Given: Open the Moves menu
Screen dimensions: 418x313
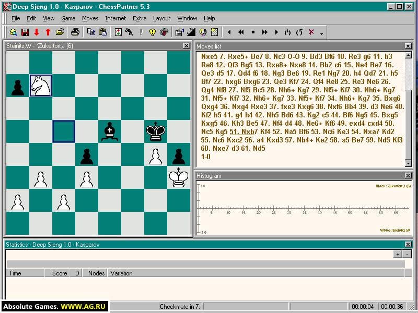Looking at the screenshot, I should tap(90, 18).
